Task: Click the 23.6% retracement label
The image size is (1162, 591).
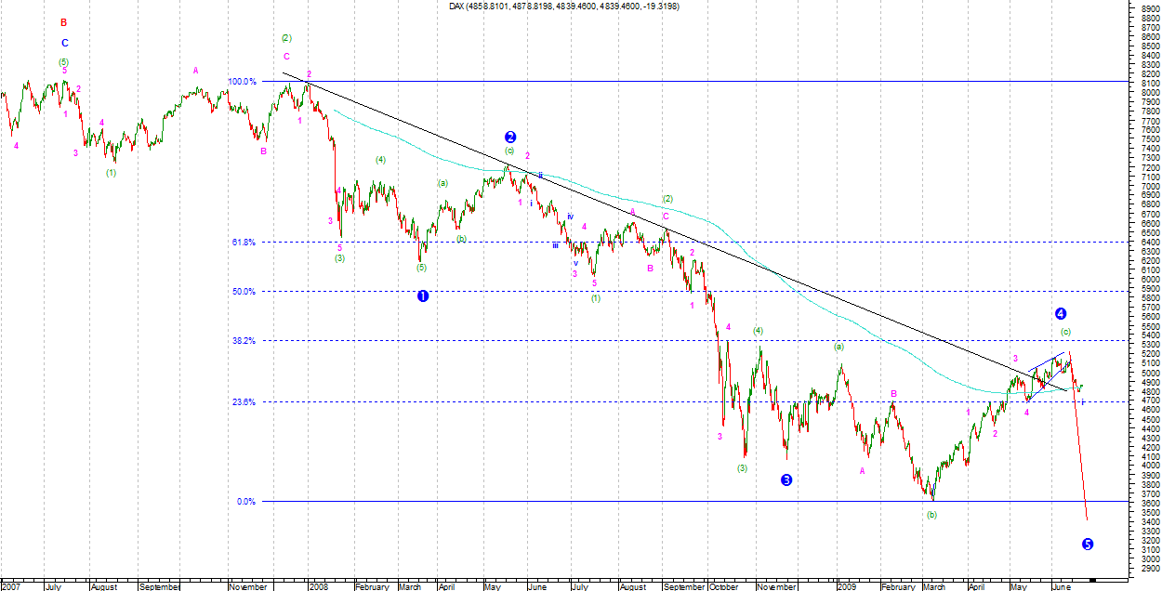Action: click(244, 402)
